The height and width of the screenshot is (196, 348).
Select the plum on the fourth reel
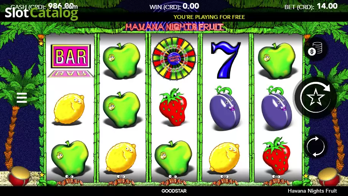click(x=225, y=108)
